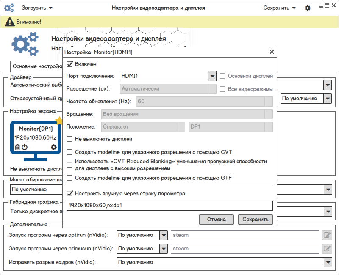Enable Основной дисплей checkbox
The height and width of the screenshot is (275, 339).
tap(222, 76)
